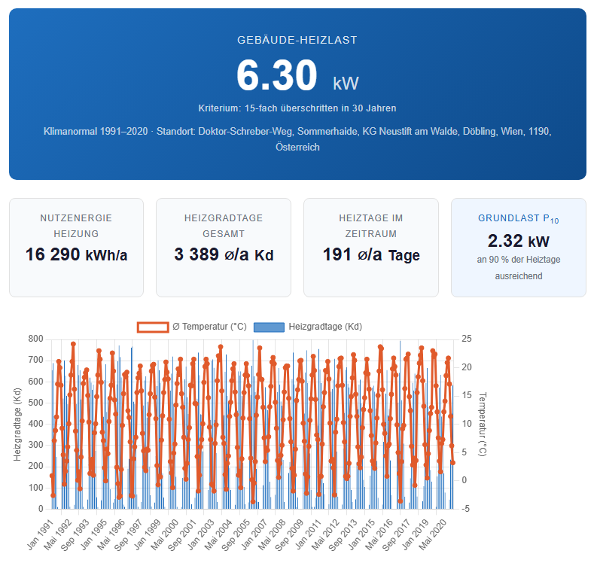
Task: Click the Gebäude-Heizlast heading
Action: 297,40
